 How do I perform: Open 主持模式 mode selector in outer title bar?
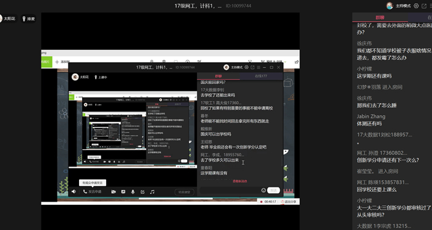pyautogui.click(x=403, y=6)
